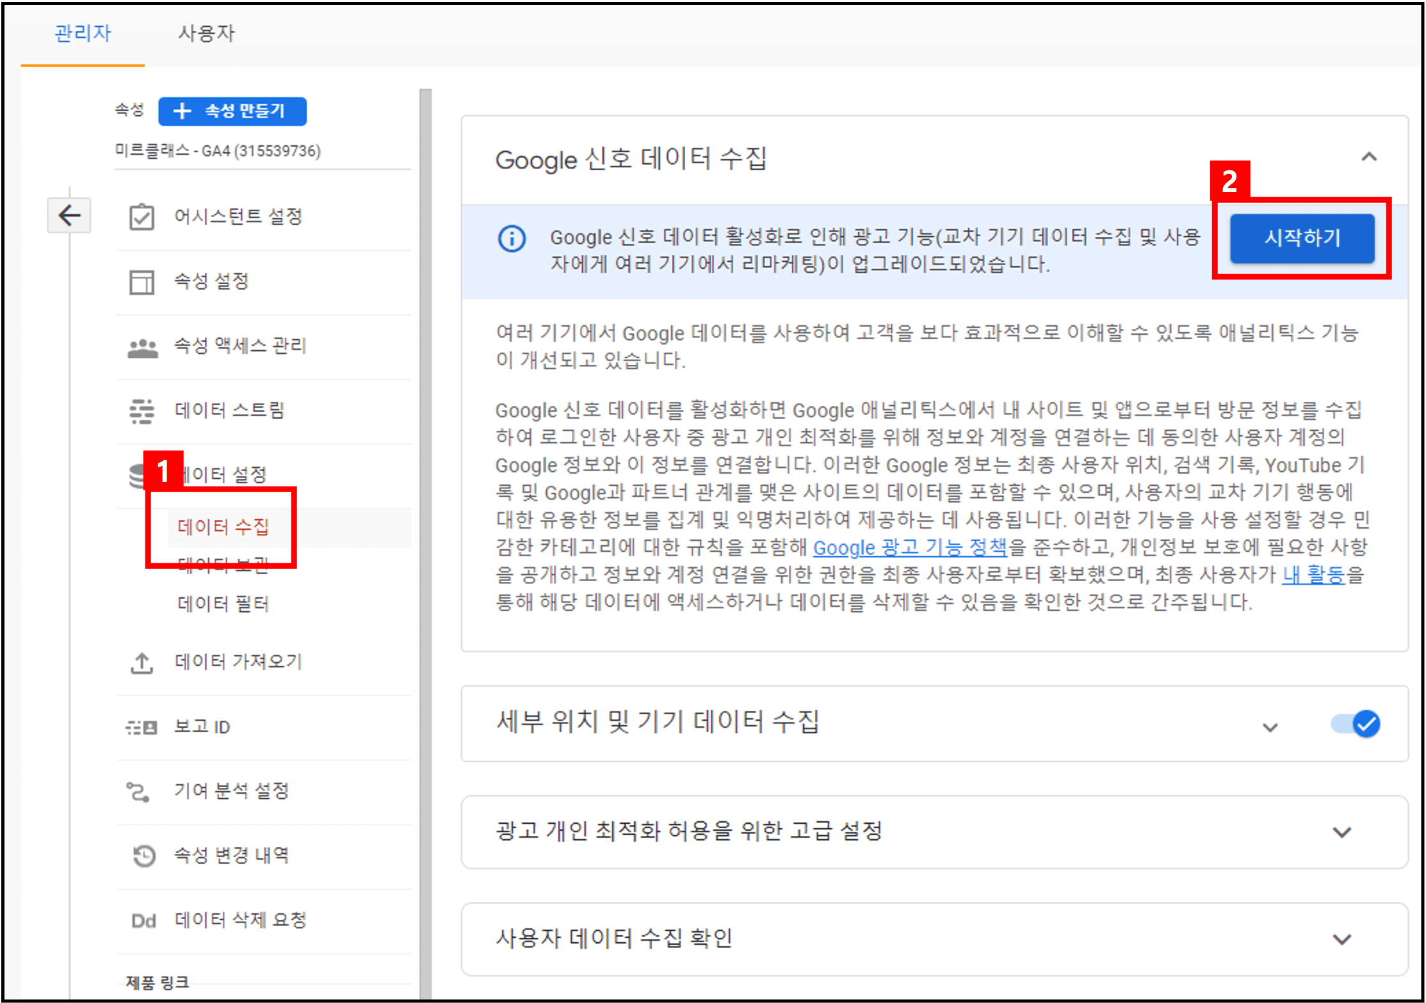
Task: Click the 속성 만들기 button
Action: click(232, 111)
